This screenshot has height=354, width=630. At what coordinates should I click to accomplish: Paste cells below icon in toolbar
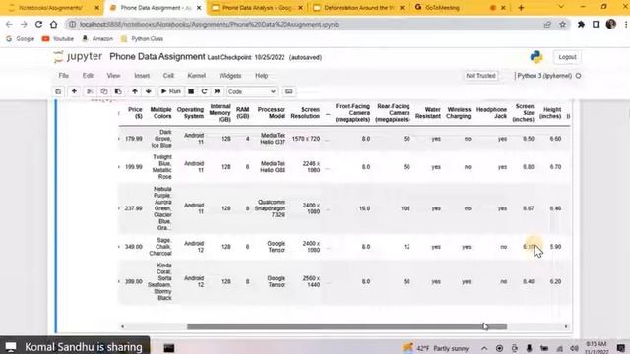coord(118,91)
